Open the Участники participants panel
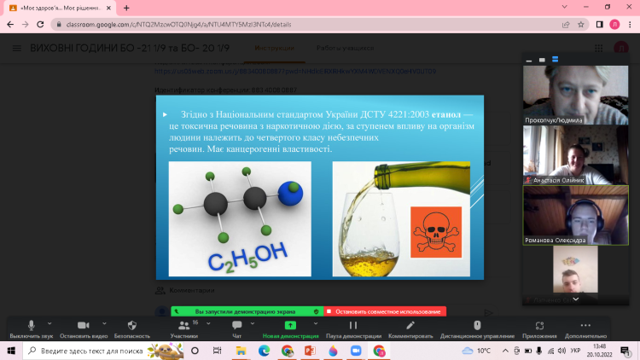640x360 pixels. coord(183,327)
